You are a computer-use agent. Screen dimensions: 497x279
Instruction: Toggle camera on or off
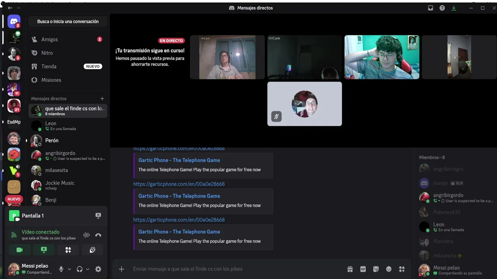(x=20, y=250)
